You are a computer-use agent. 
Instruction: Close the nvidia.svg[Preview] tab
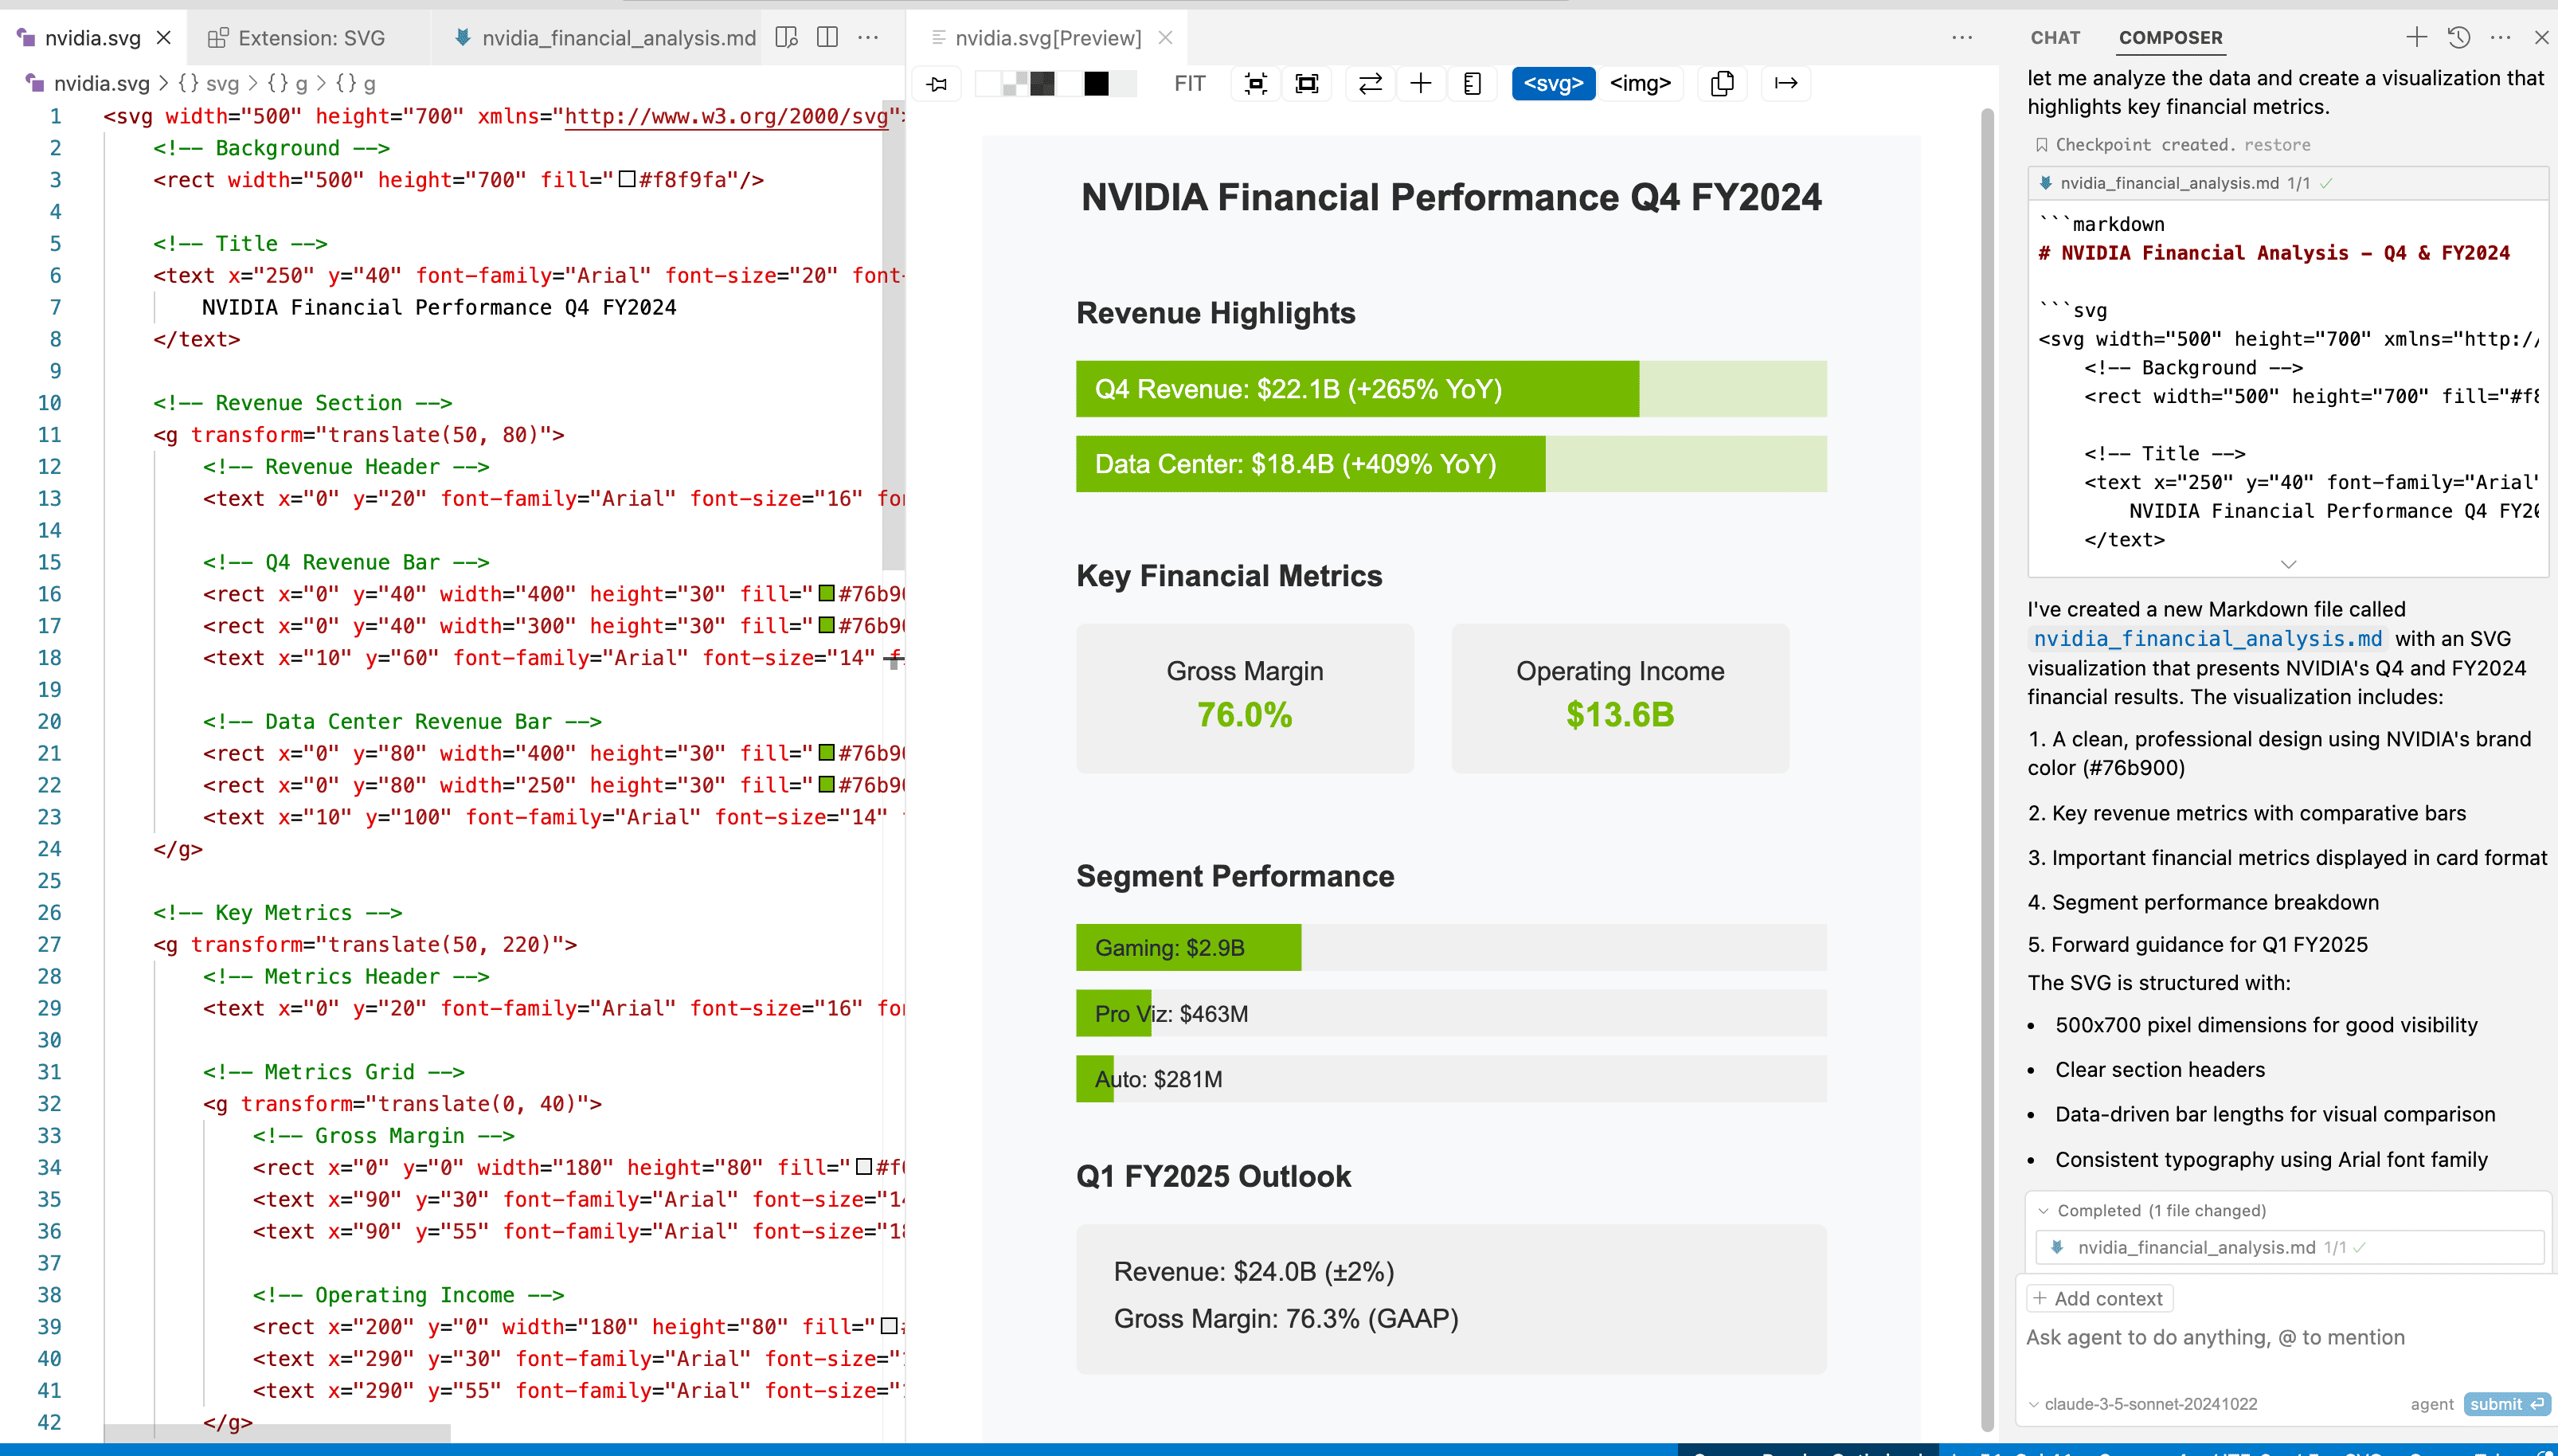tap(1166, 38)
